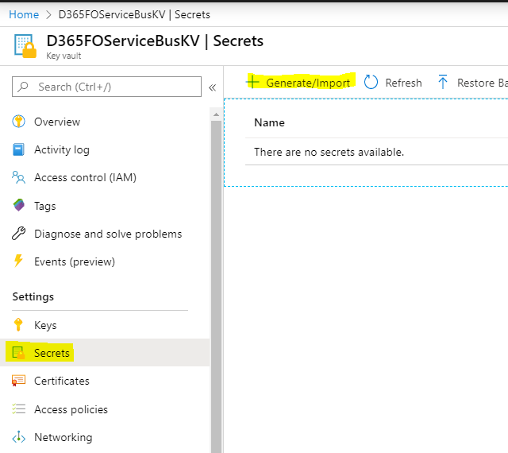508x453 pixels.
Task: Click the Networking icon
Action: coord(18,437)
